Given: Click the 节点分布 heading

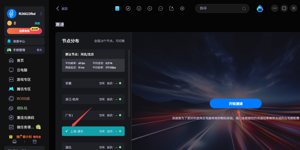Looking at the screenshot, I should click(70, 41).
